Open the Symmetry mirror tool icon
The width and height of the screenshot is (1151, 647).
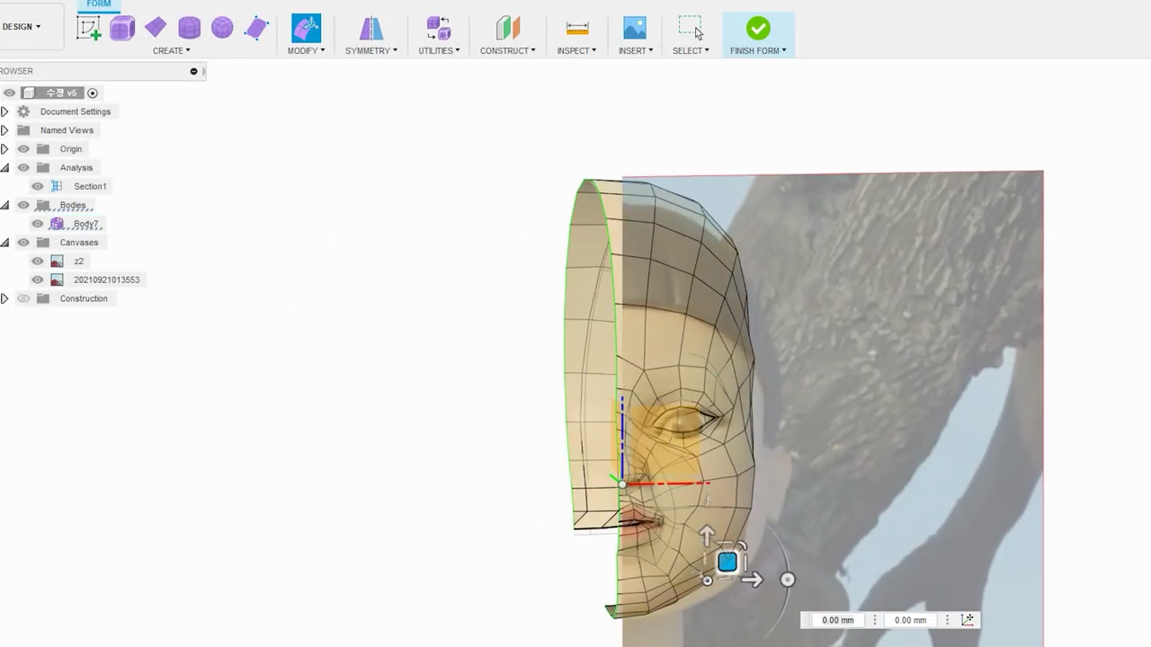(x=371, y=29)
